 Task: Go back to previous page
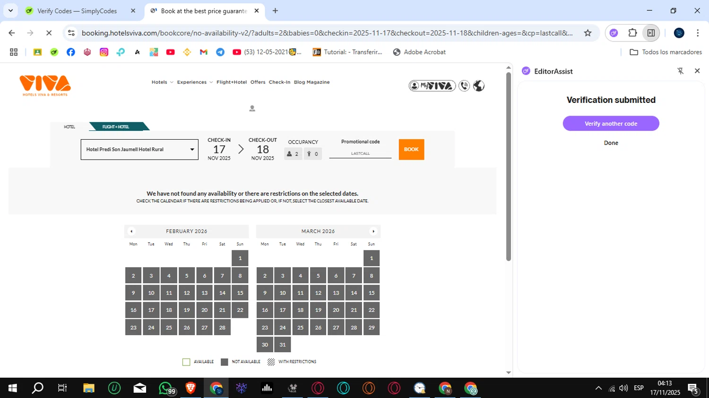click(12, 33)
